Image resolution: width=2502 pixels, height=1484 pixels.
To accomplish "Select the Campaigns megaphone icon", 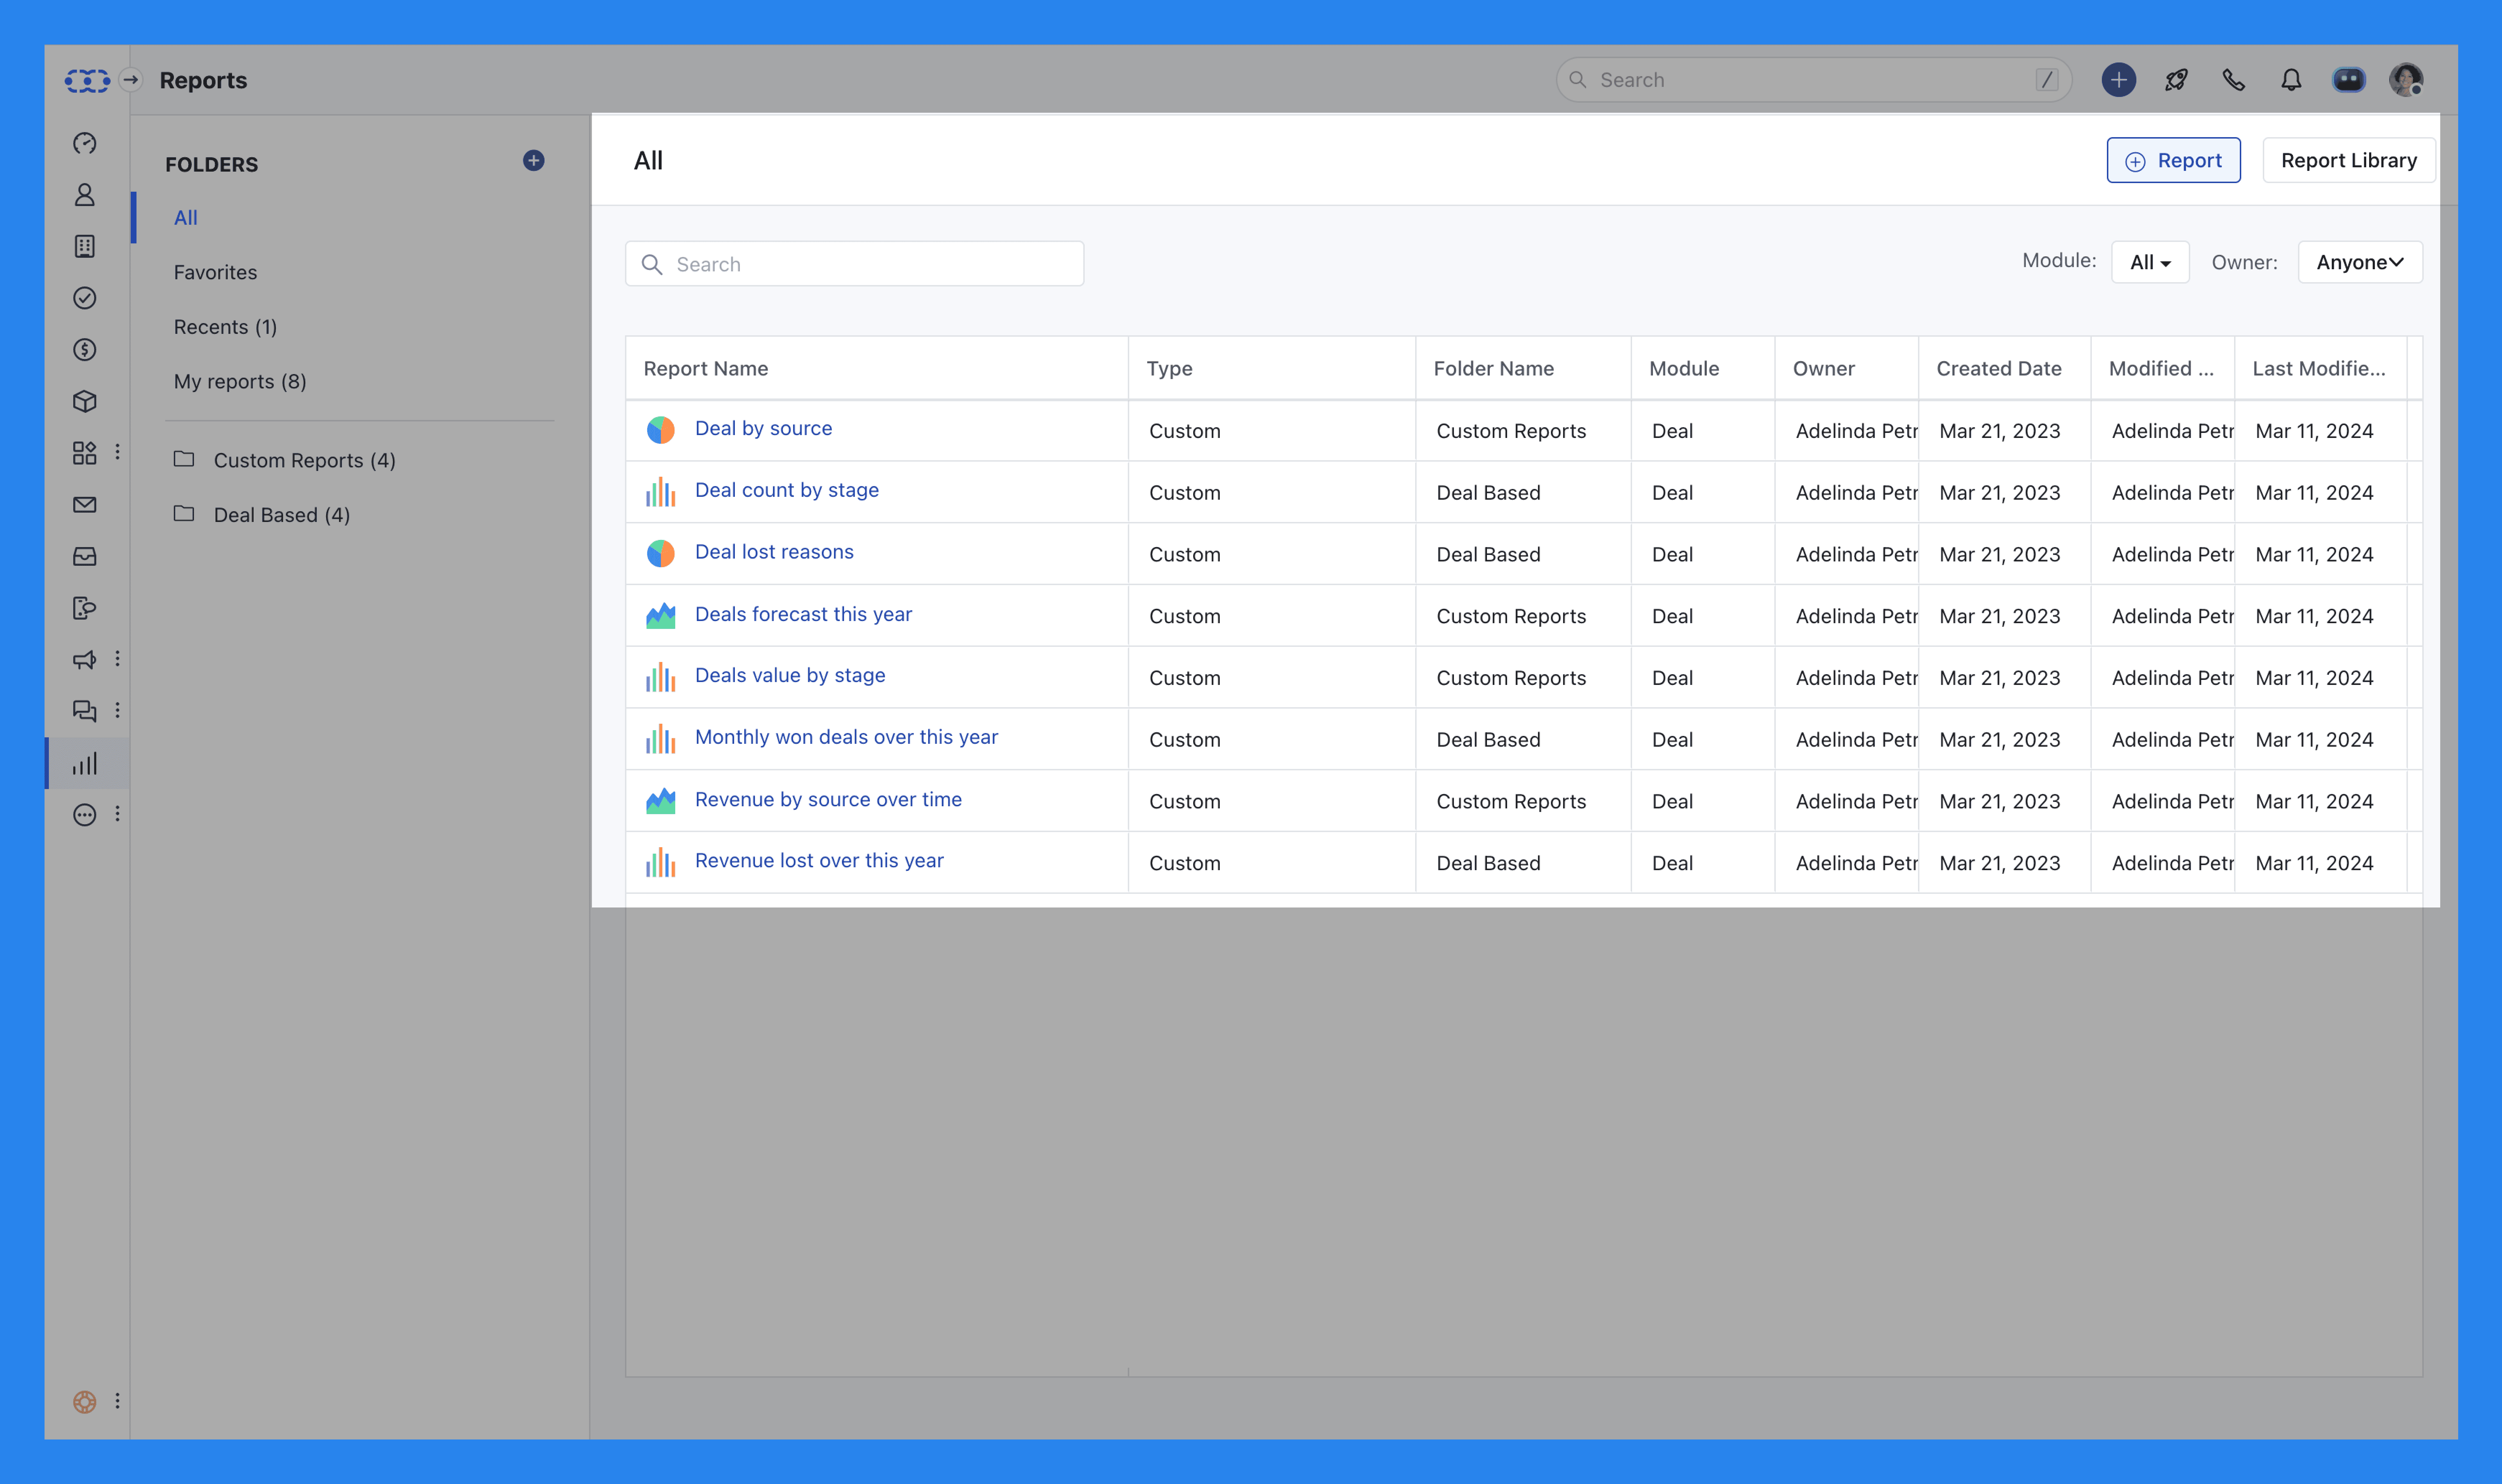I will point(85,659).
